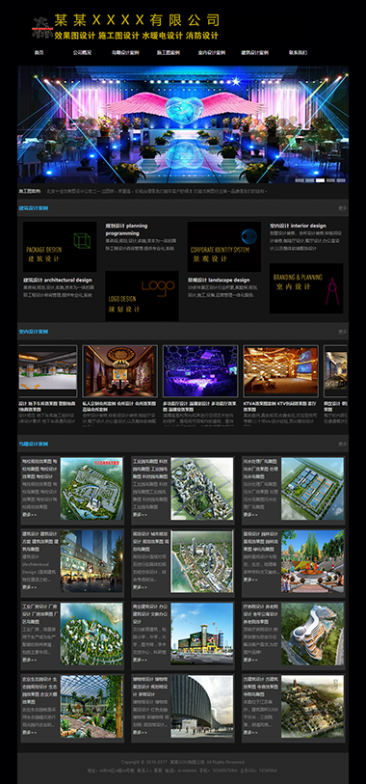Image resolution: width=366 pixels, height=784 pixels.
Task: Open the golden KTV interior thumbnail
Action: (280, 371)
